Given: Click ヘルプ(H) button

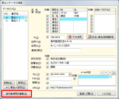Looking at the screenshot, I should pos(107,94).
